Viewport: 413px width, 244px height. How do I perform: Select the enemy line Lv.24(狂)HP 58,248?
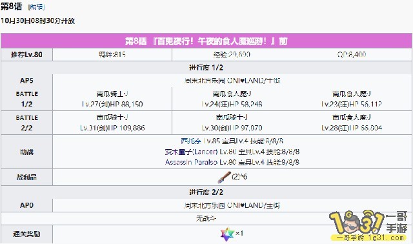[x=232, y=104]
